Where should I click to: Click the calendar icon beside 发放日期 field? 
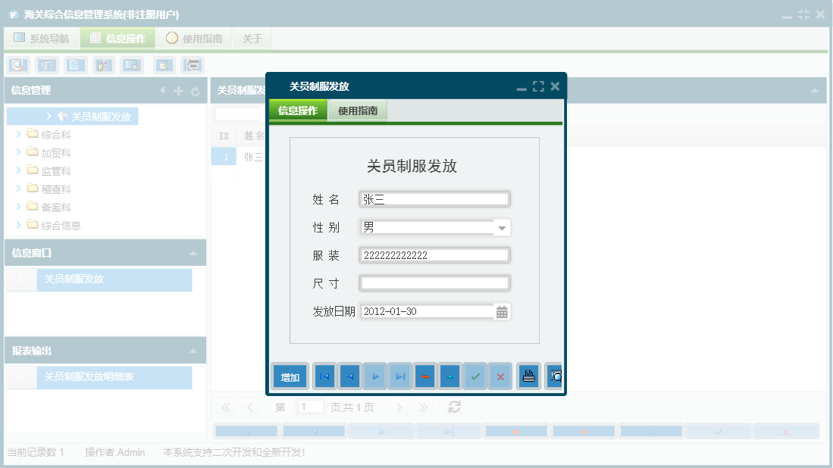[x=503, y=311]
